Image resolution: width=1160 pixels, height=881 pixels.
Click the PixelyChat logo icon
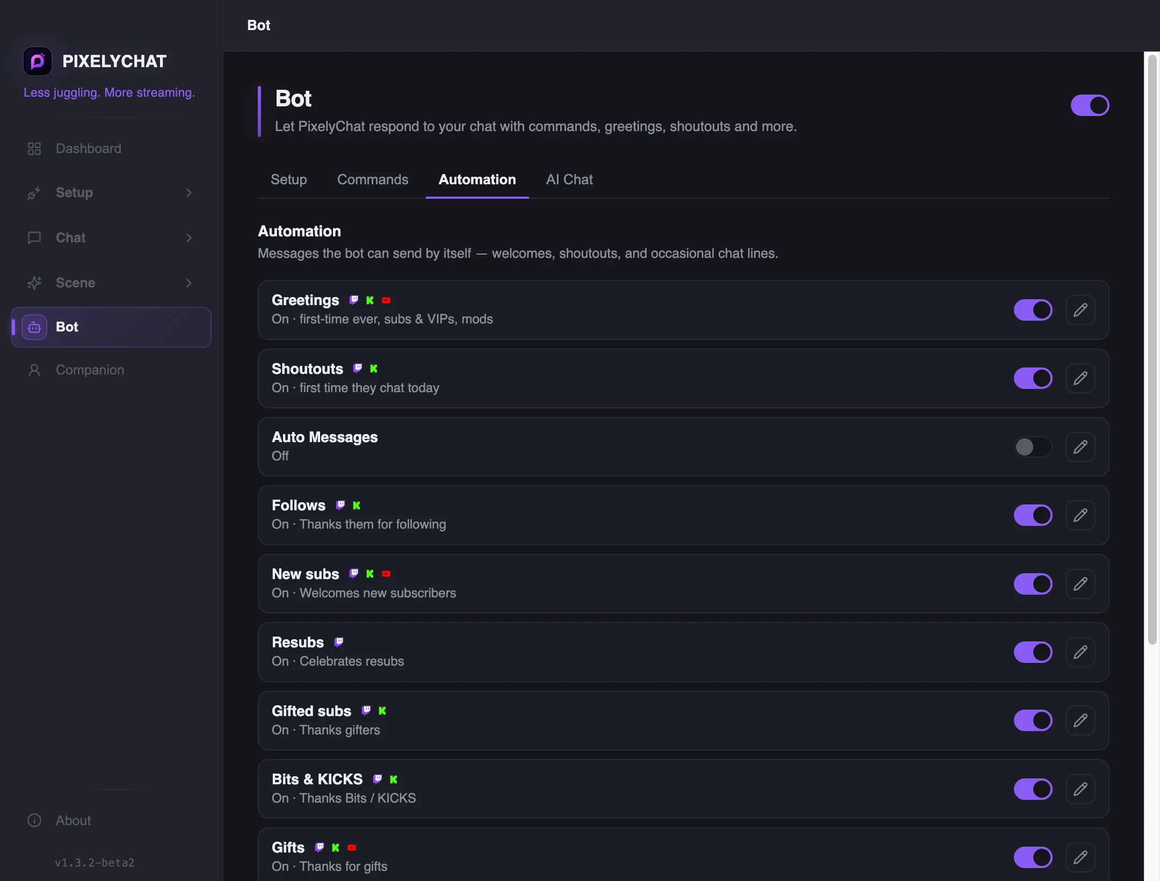pyautogui.click(x=37, y=61)
